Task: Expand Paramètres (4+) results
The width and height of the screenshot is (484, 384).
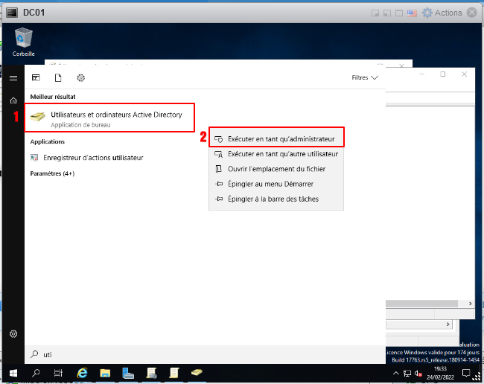Action: (52, 173)
